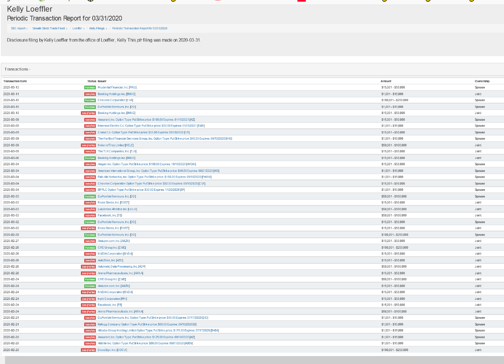Click the Spouse ownership cell in Prudential row
The width and height of the screenshot is (504, 364).
pyautogui.click(x=479, y=87)
